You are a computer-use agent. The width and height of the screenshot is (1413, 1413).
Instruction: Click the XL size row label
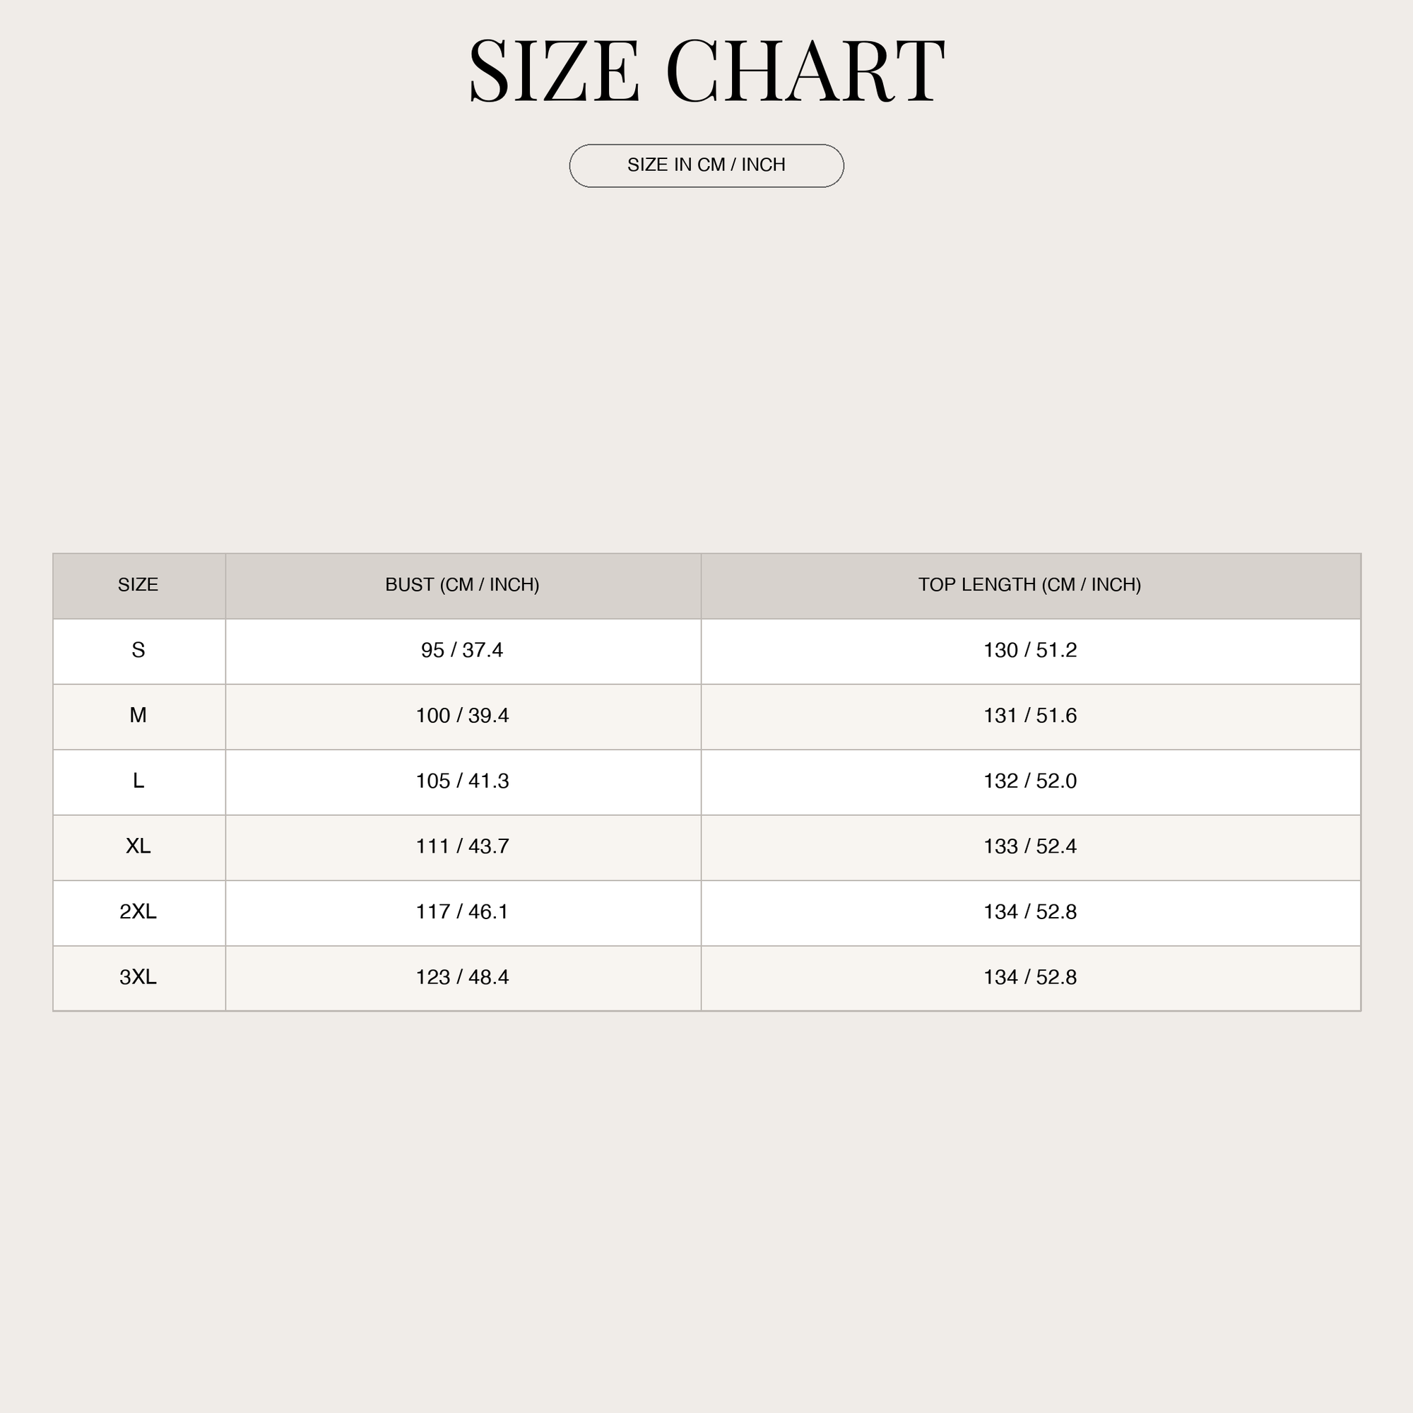pyautogui.click(x=138, y=846)
